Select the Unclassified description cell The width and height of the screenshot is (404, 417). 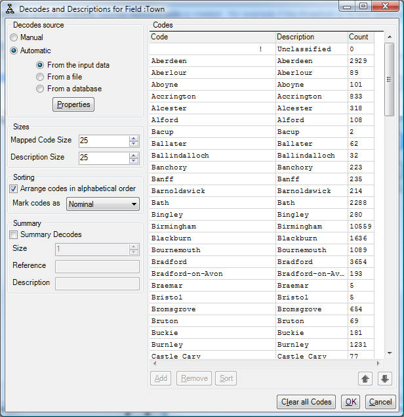tap(312, 49)
